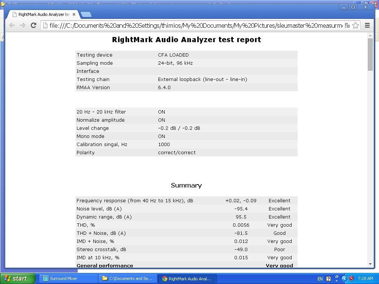Click the Stereo crosstalk rating 'Poor'
The width and height of the screenshot is (379, 284).
[279, 250]
